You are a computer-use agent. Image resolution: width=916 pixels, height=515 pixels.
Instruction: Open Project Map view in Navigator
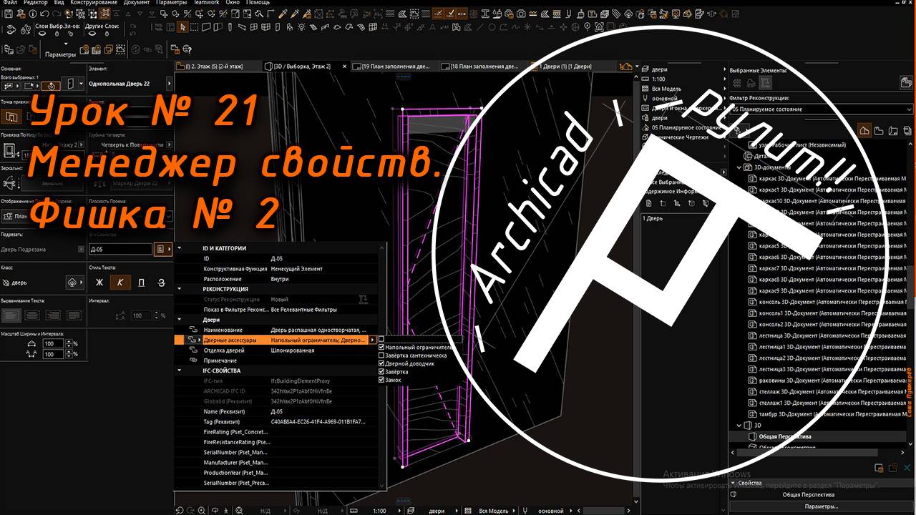pos(864,131)
